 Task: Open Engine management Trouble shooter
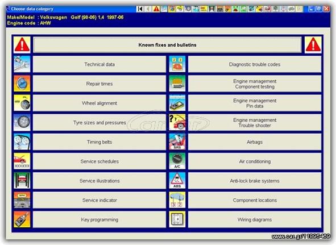(x=255, y=123)
